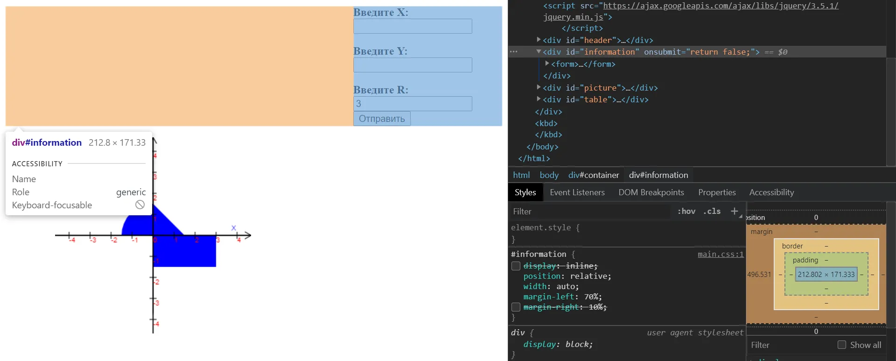Switch to the Styles tab
The width and height of the screenshot is (896, 361).
tap(525, 192)
